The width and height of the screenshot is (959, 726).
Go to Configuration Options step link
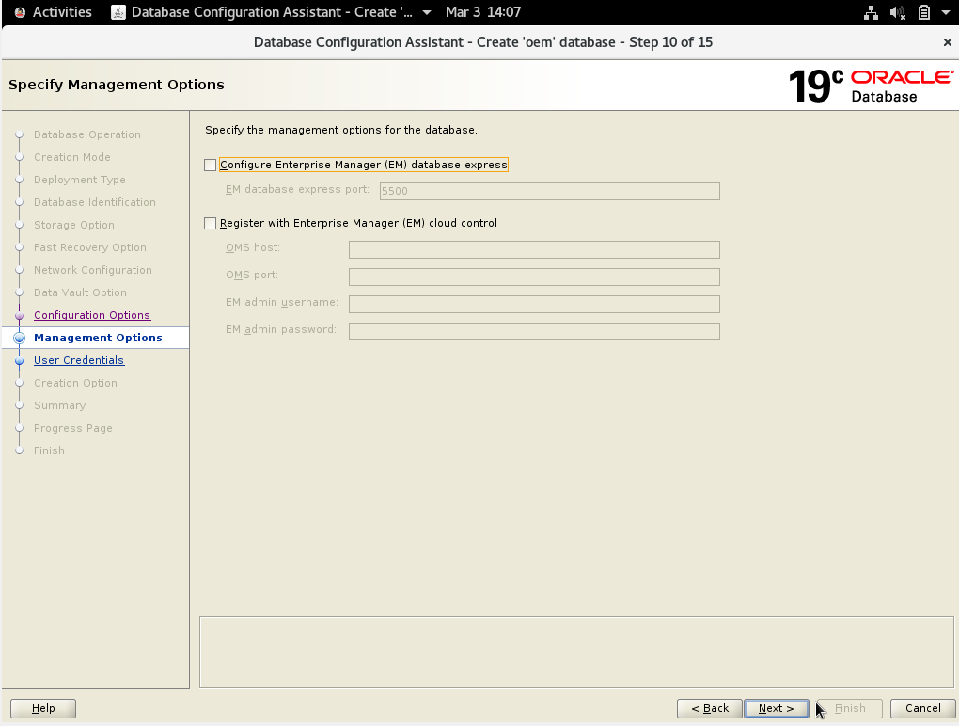(92, 315)
